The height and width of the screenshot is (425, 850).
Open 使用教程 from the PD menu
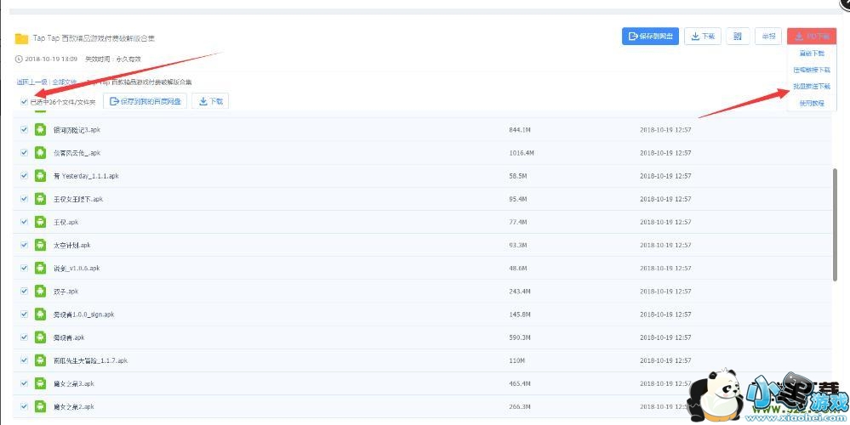(x=812, y=103)
